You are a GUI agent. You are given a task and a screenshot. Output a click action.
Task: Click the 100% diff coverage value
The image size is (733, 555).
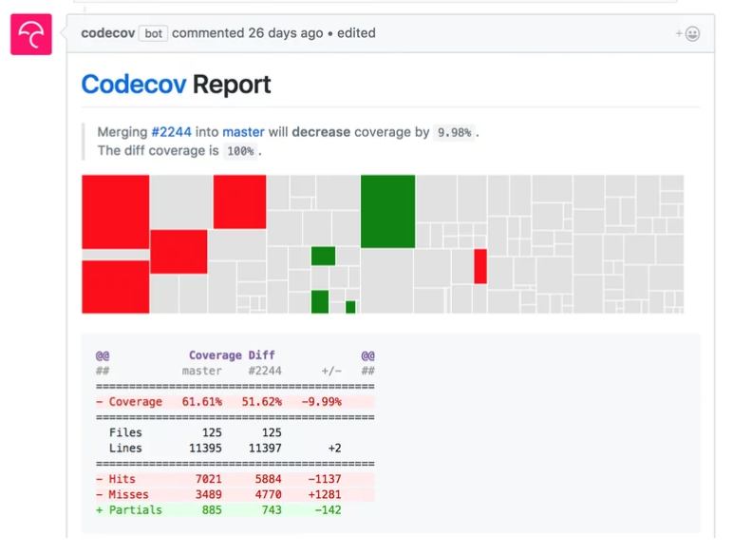(x=240, y=151)
